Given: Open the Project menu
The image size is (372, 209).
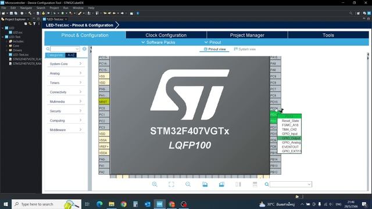Looking at the screenshot, I should (x=54, y=8).
